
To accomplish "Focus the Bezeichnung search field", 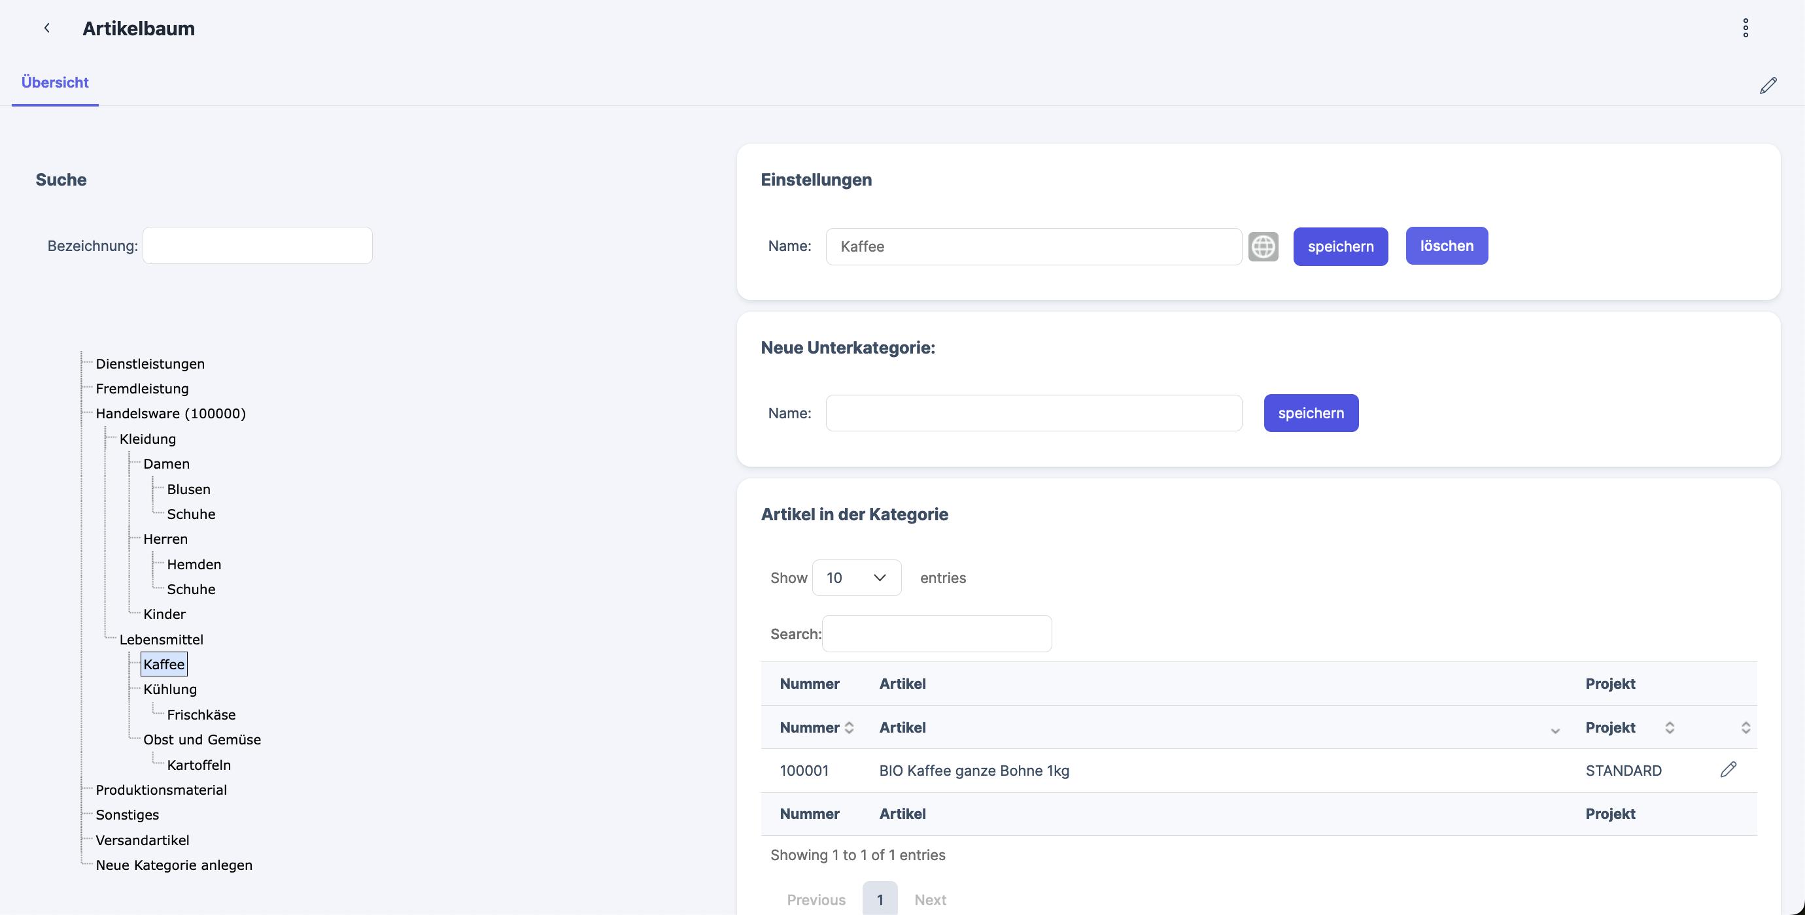I will tap(257, 246).
